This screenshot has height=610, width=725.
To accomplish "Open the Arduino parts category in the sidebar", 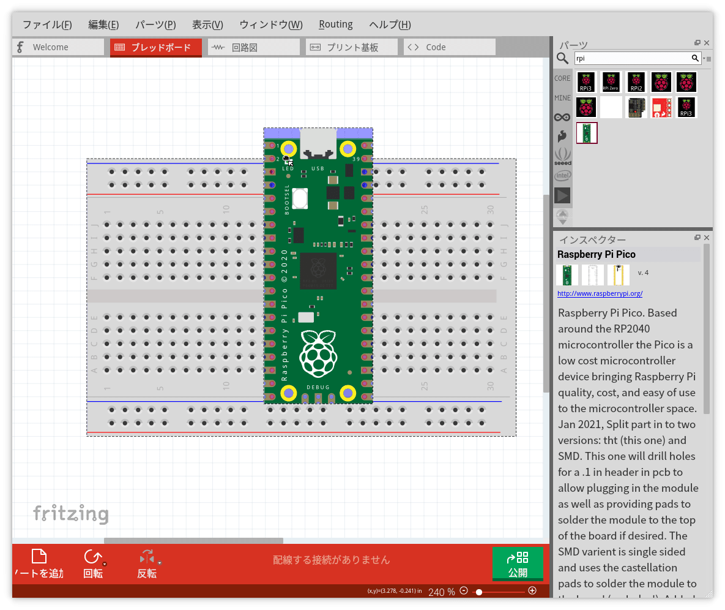I will 562,116.
